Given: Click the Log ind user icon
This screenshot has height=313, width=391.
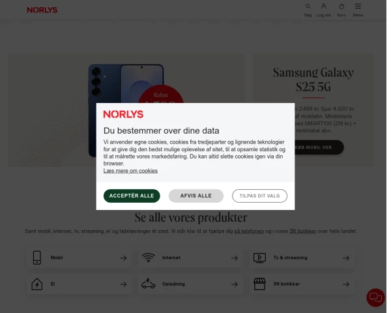Looking at the screenshot, I should (x=323, y=7).
